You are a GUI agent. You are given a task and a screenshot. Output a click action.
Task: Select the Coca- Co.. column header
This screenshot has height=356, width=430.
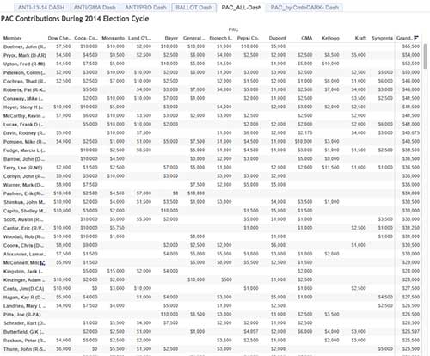coord(86,38)
